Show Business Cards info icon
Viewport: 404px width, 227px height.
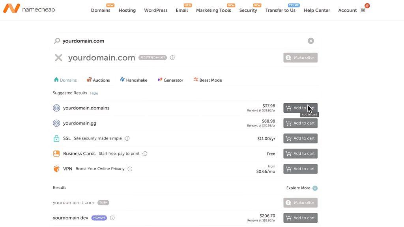click(x=145, y=154)
